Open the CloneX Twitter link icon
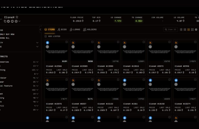This screenshot has width=199, height=129. coord(8,21)
